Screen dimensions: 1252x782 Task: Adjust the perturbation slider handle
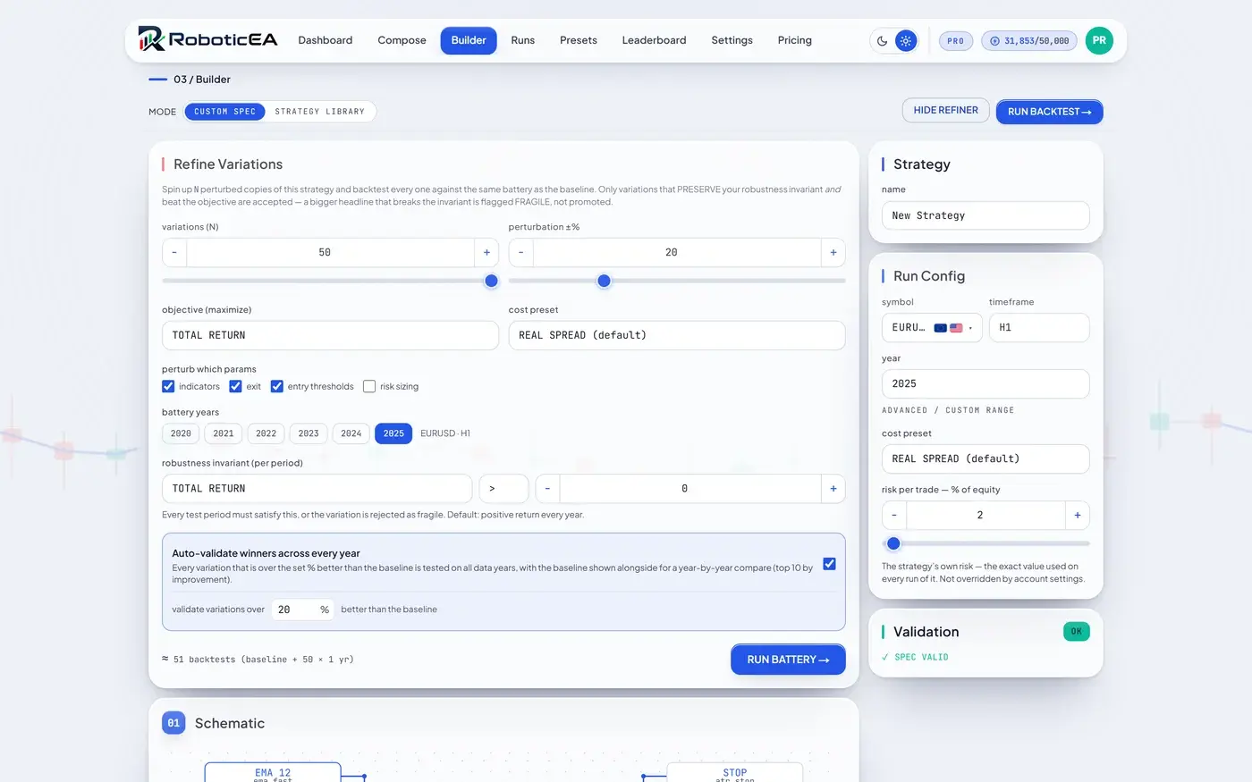(604, 281)
